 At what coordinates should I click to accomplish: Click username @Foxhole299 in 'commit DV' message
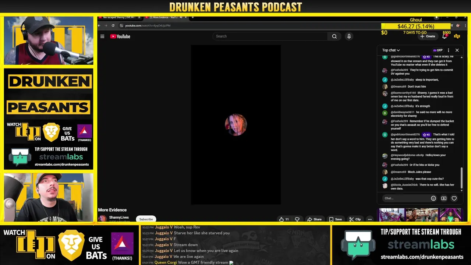pyautogui.click(x=399, y=70)
